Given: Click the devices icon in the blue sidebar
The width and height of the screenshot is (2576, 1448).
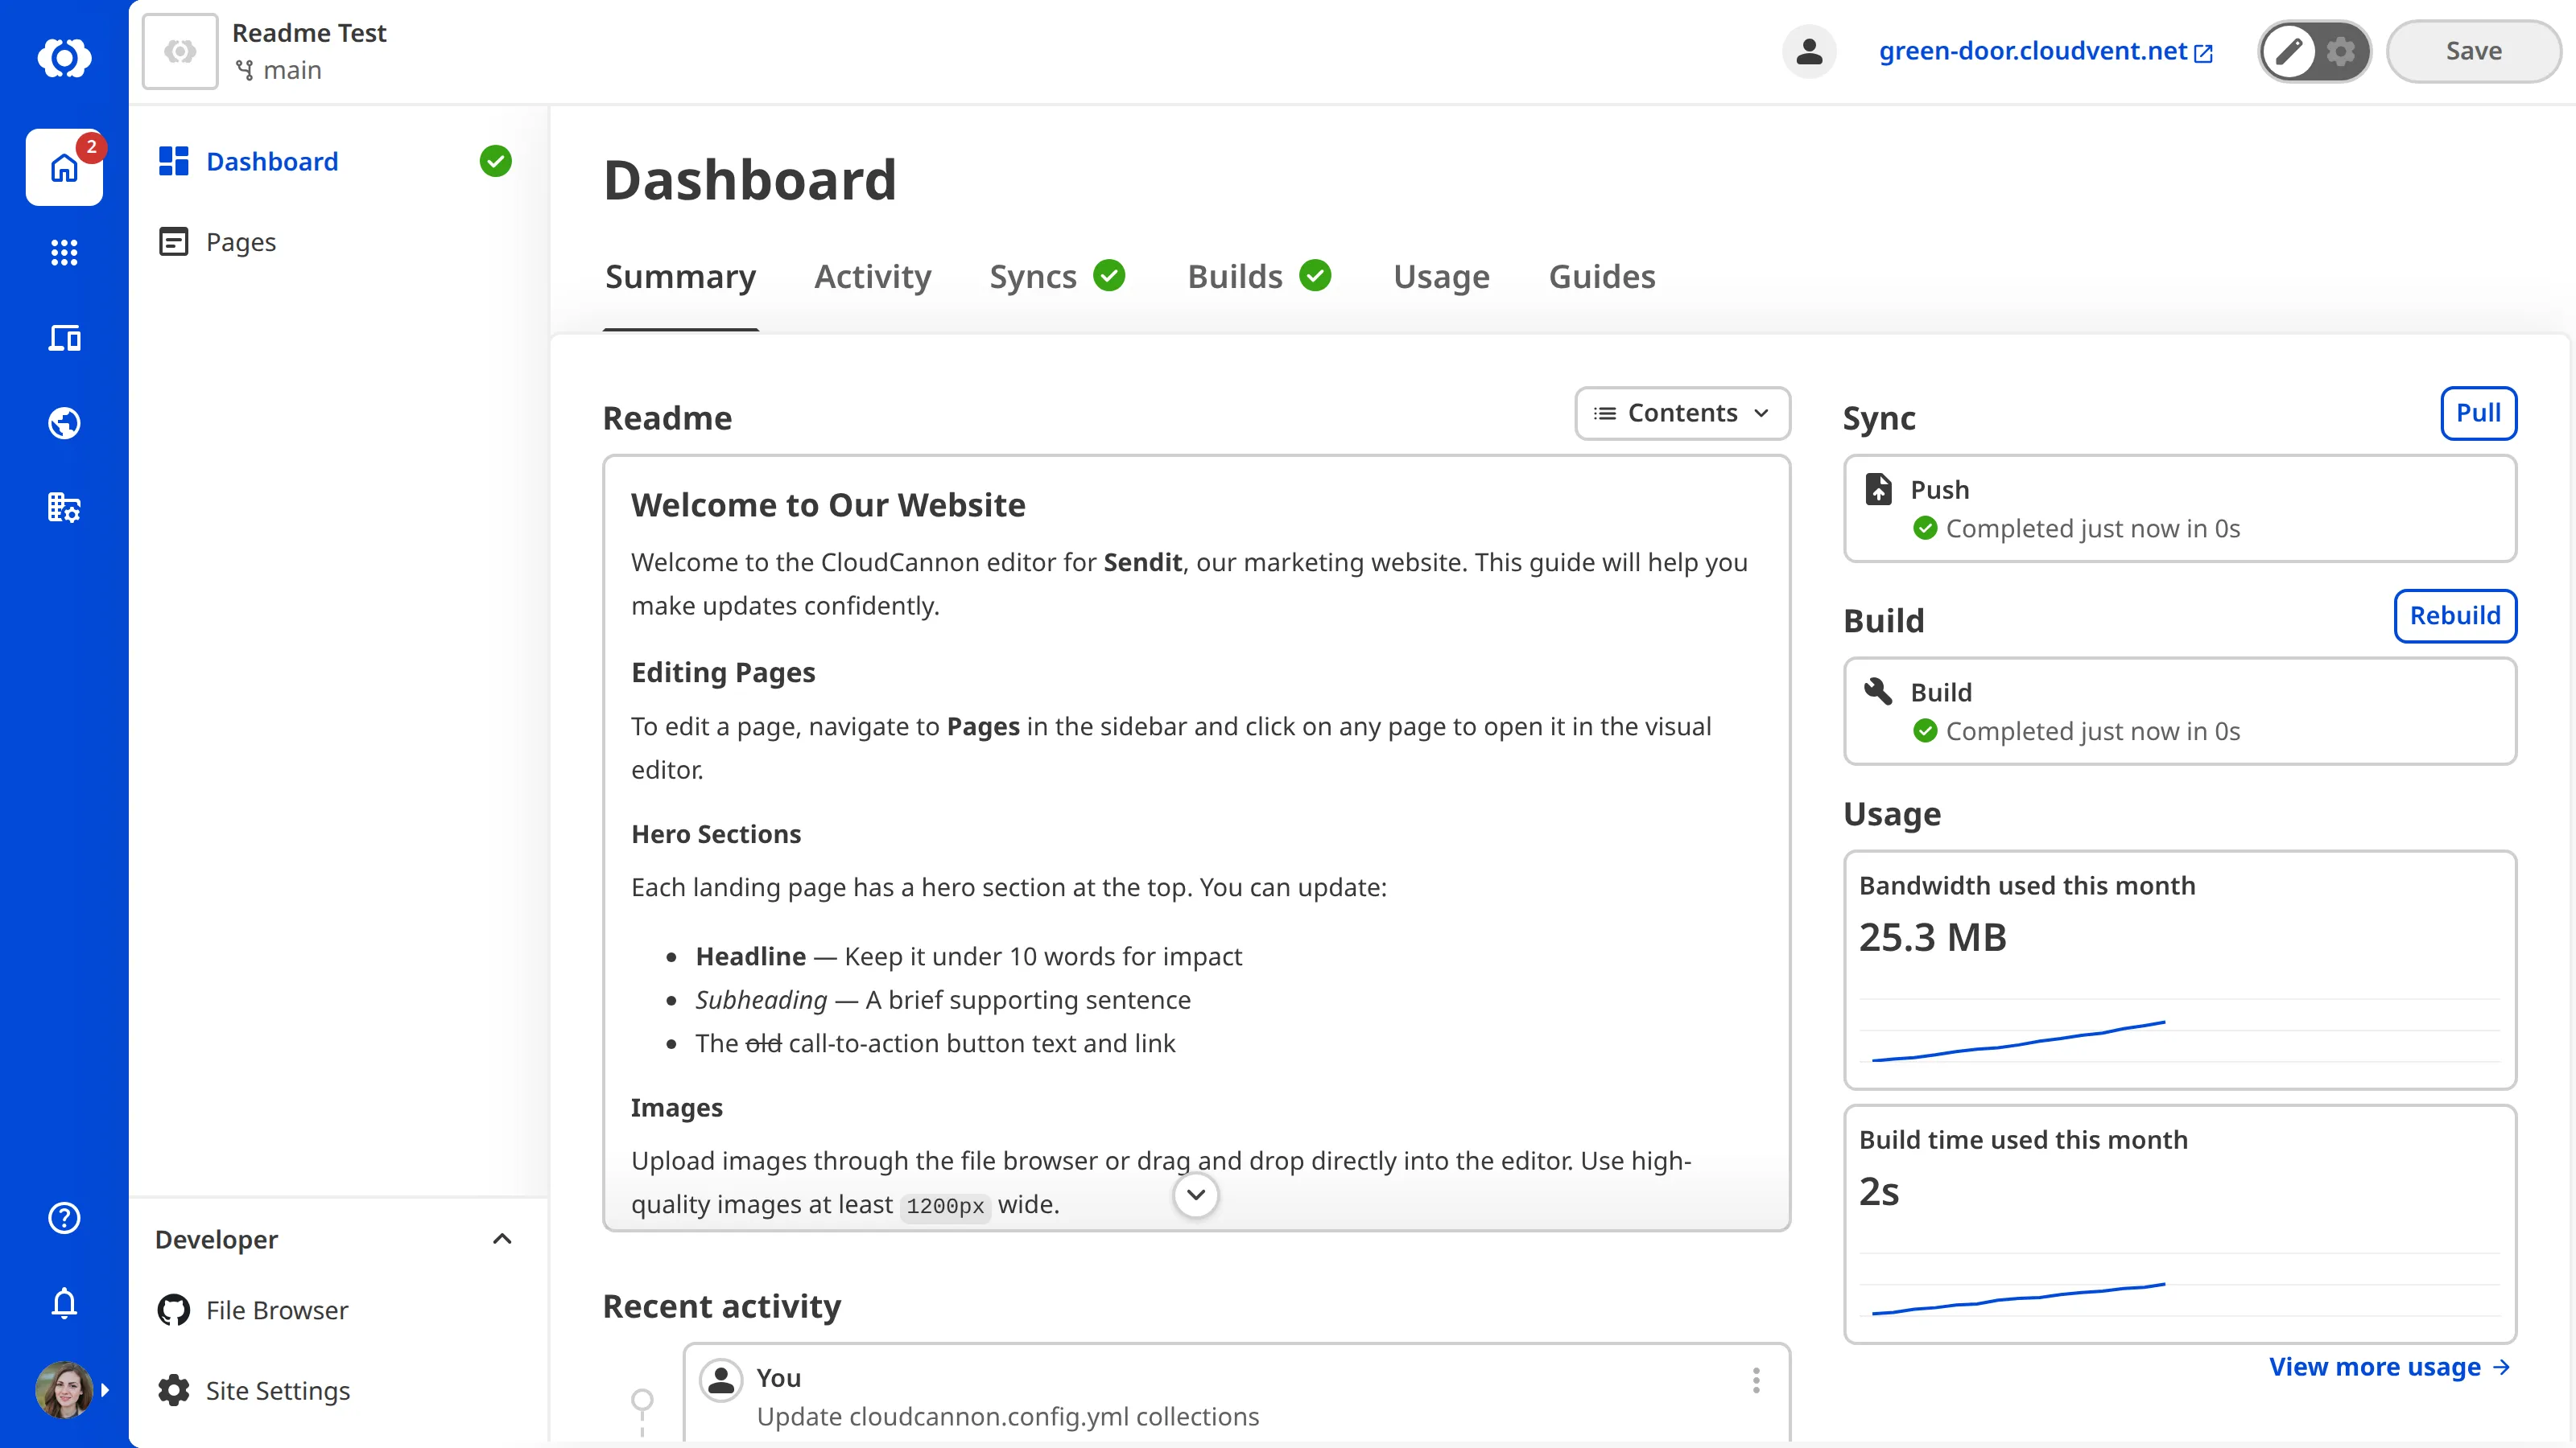Looking at the screenshot, I should click(x=64, y=338).
